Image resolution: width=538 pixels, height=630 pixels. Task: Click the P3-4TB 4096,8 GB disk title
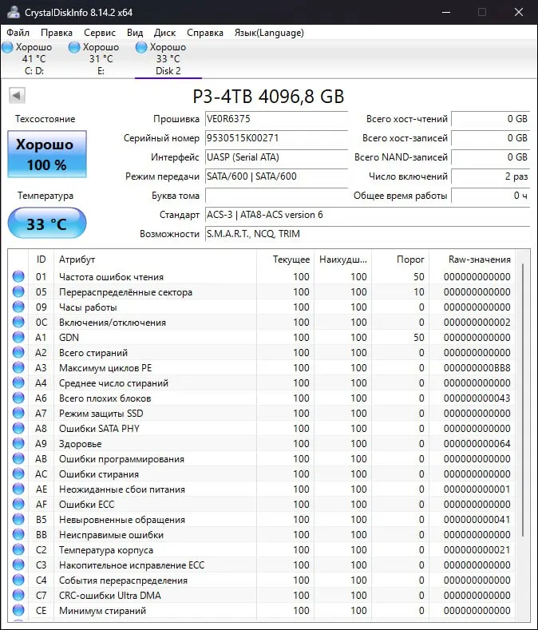tap(268, 97)
